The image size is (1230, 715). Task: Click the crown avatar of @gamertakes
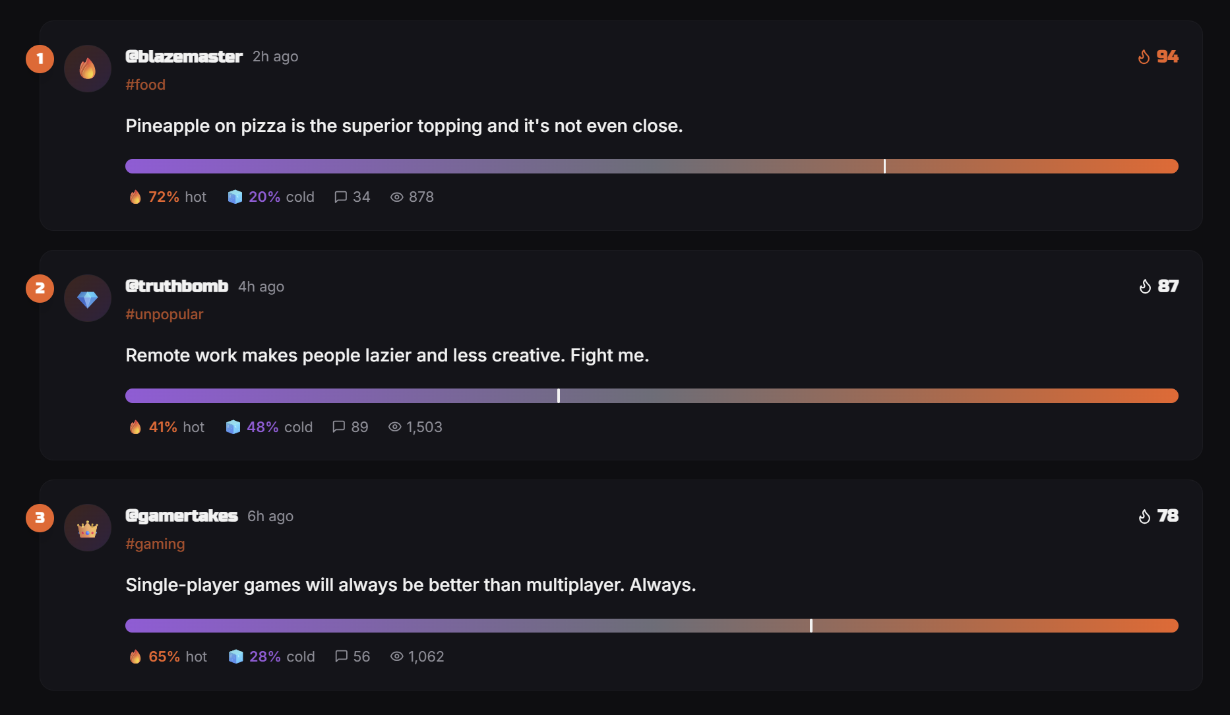[88, 528]
